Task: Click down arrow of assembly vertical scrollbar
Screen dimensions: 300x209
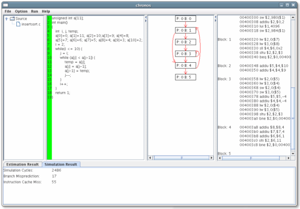Action: 293,153
